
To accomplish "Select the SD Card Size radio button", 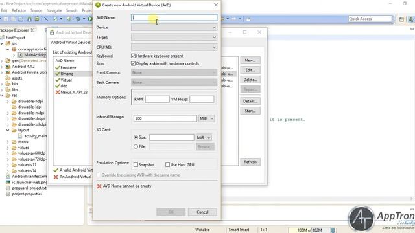I will [x=136, y=137].
